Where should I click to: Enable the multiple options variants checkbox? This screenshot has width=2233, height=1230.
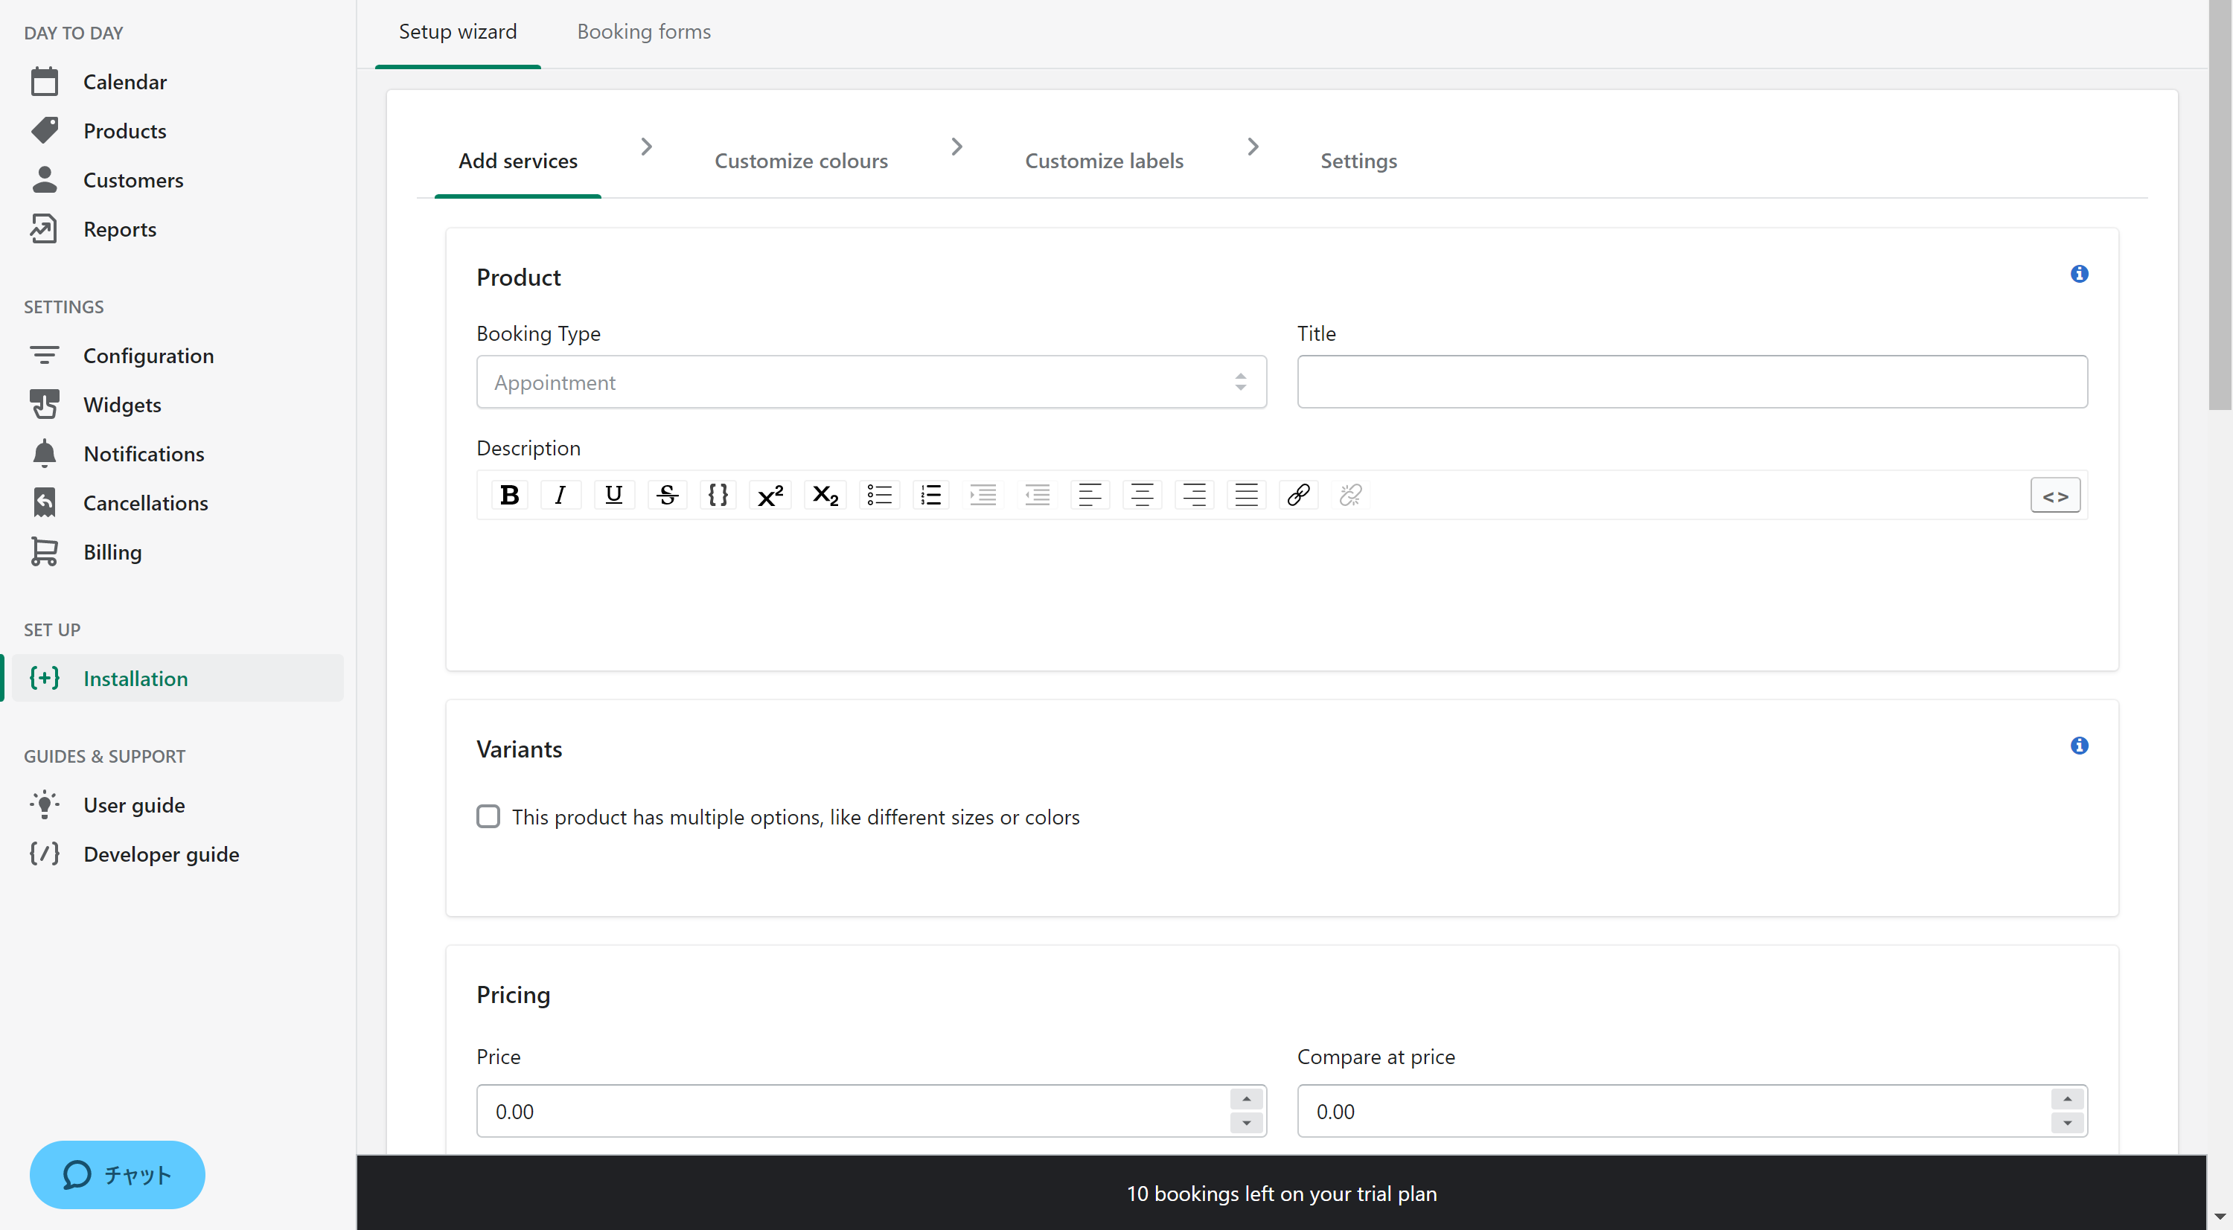[488, 816]
